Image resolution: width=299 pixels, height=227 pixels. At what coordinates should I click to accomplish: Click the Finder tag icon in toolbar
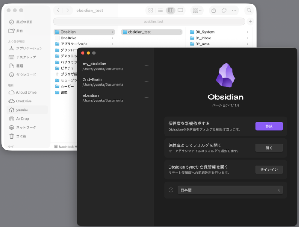tap(224, 10)
